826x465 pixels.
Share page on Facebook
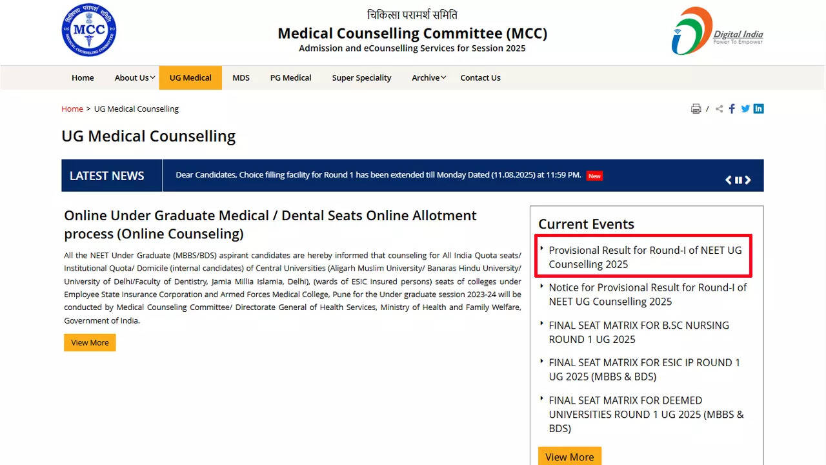pos(732,109)
